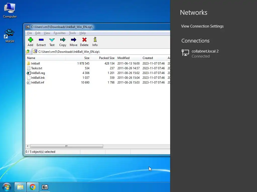Click size value 10 690 of InkBall.inf

tap(85, 82)
